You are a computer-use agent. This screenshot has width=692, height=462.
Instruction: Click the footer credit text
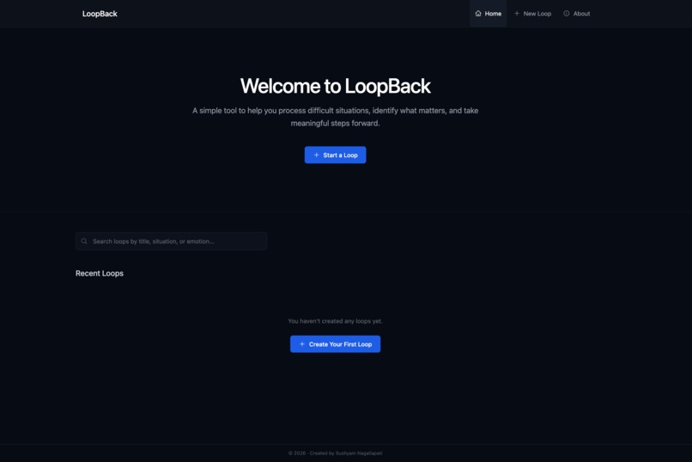pos(336,453)
